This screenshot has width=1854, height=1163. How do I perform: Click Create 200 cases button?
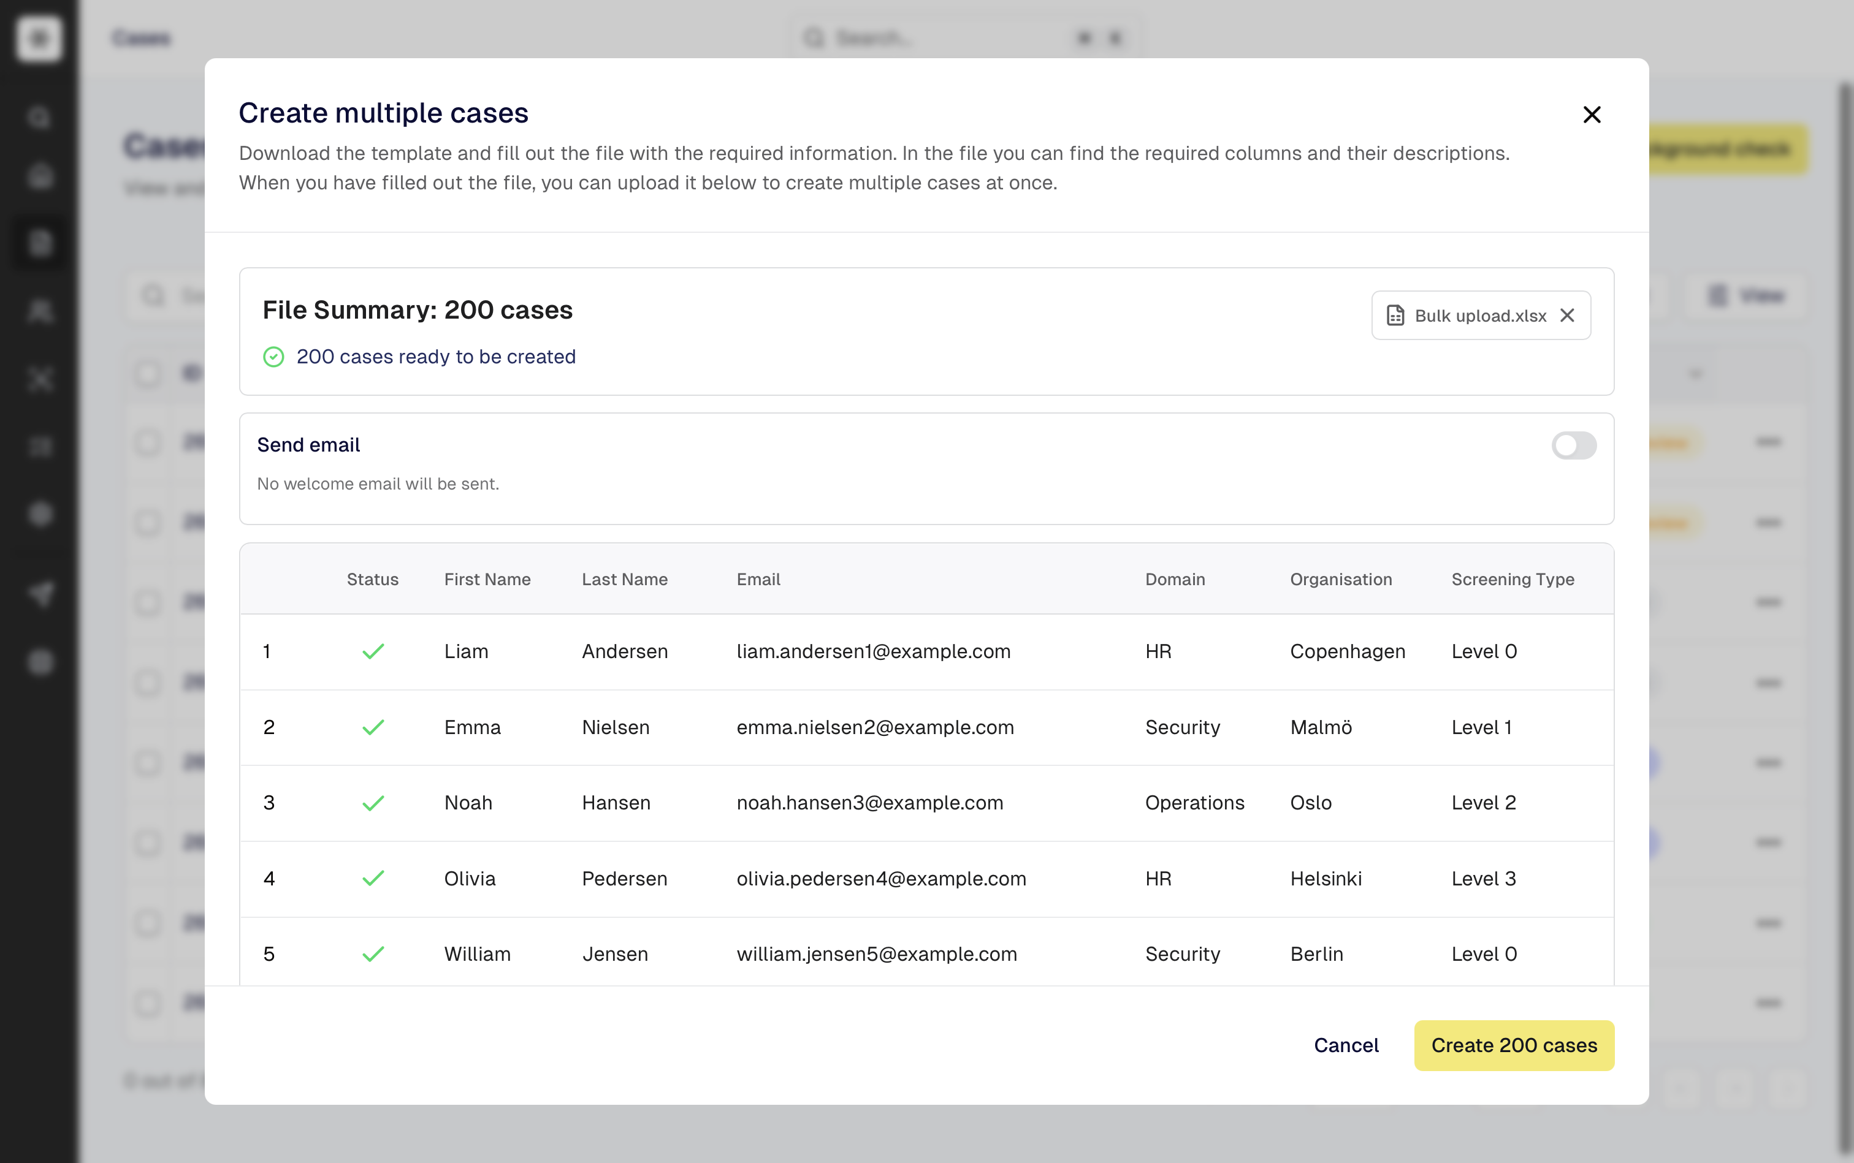(1513, 1045)
